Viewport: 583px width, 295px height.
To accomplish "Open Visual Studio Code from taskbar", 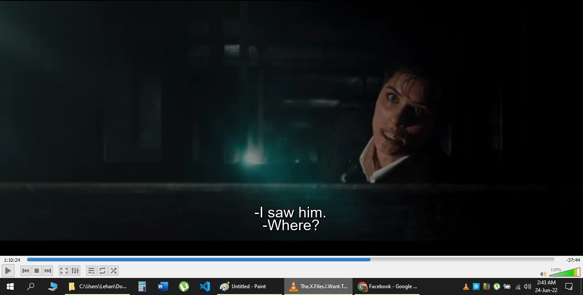I will tap(205, 286).
